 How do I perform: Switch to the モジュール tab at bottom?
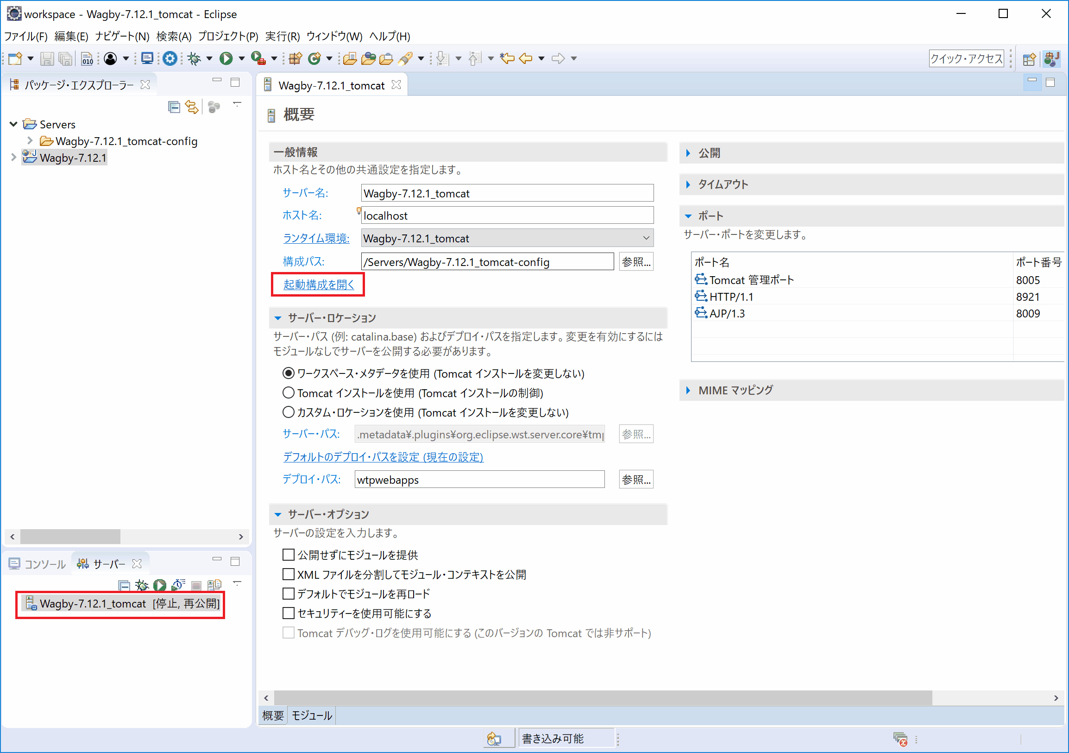311,715
